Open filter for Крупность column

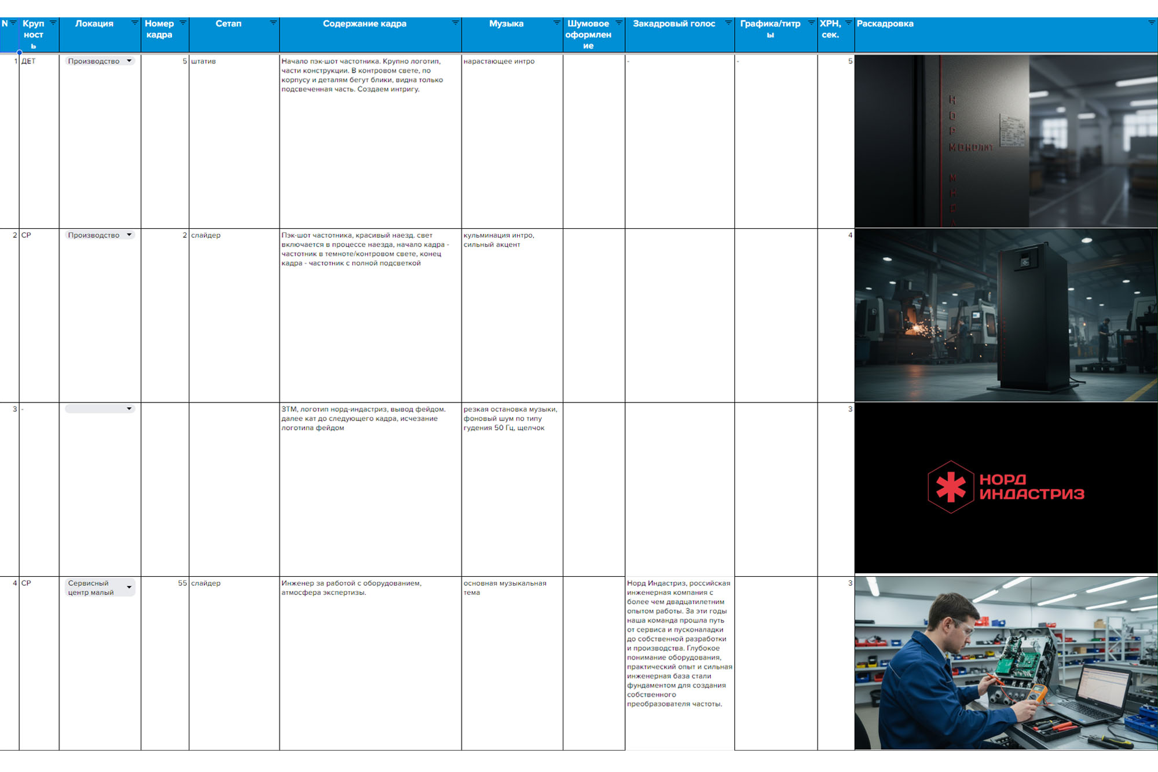(x=53, y=23)
